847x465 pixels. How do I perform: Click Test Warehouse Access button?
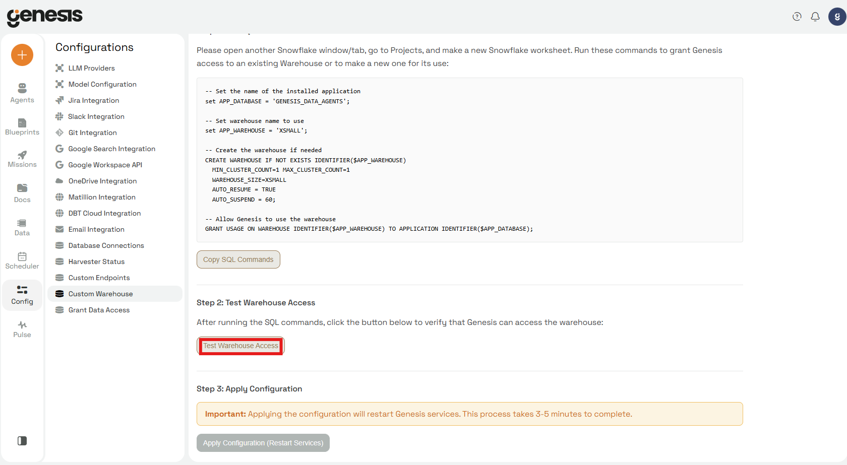240,346
